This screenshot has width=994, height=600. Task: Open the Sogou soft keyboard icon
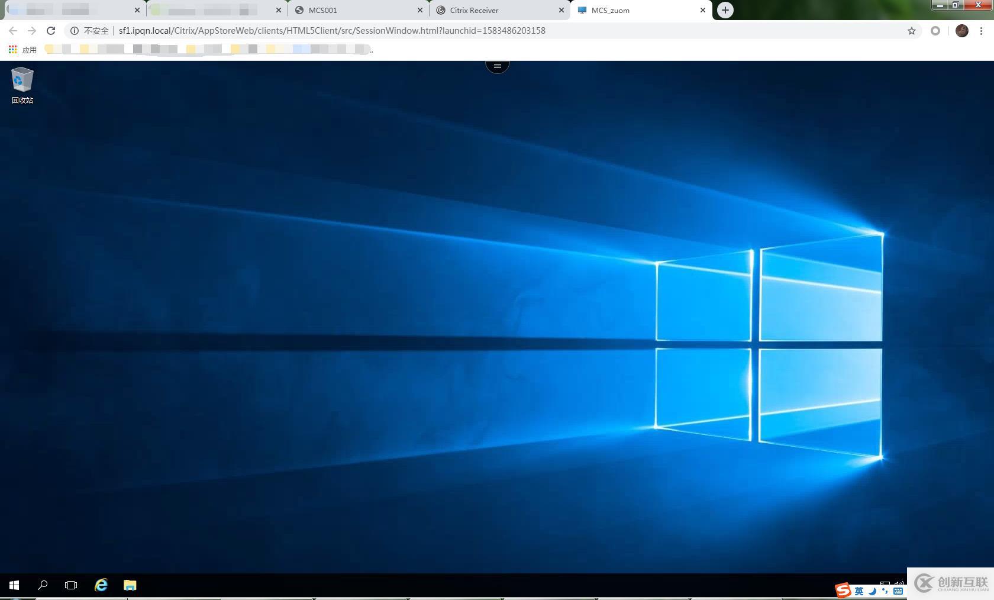(x=898, y=591)
